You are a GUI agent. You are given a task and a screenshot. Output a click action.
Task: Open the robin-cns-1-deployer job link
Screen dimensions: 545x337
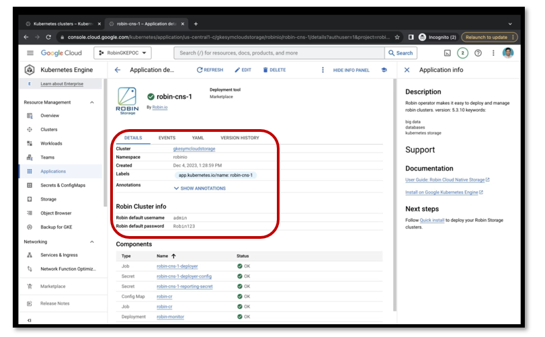(x=177, y=266)
